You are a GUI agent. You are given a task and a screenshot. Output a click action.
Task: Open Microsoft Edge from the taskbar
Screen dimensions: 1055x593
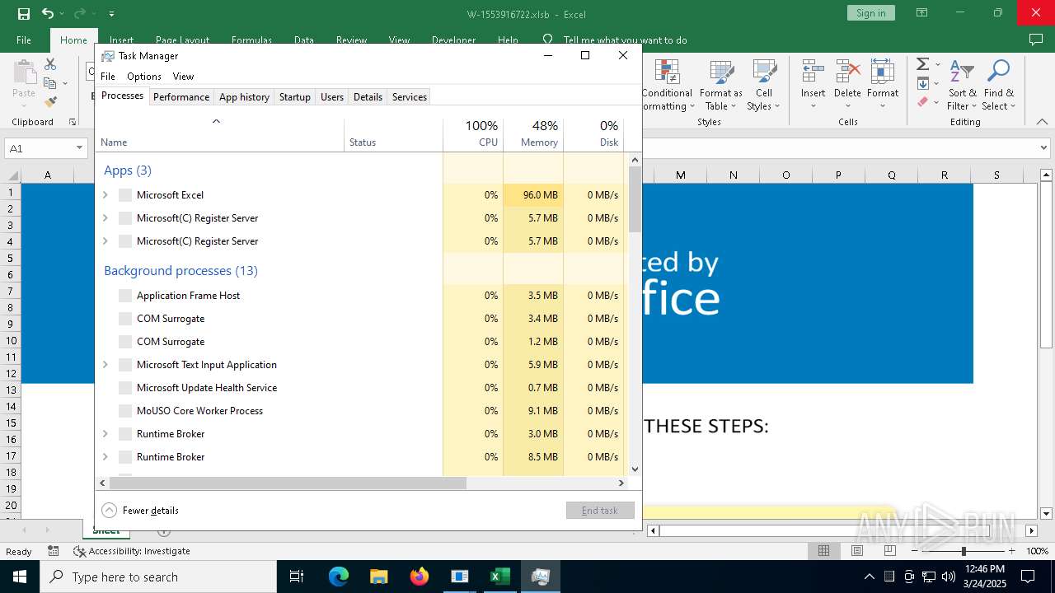coord(339,577)
